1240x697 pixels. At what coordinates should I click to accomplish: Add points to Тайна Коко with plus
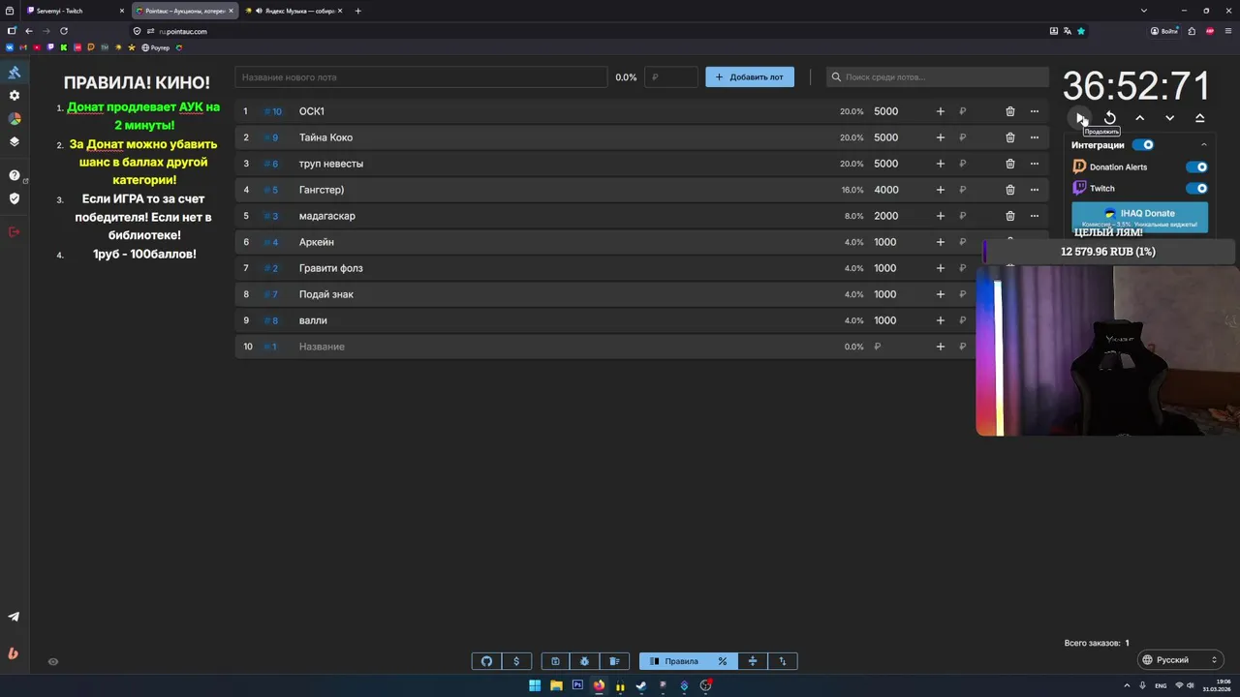pyautogui.click(x=940, y=137)
